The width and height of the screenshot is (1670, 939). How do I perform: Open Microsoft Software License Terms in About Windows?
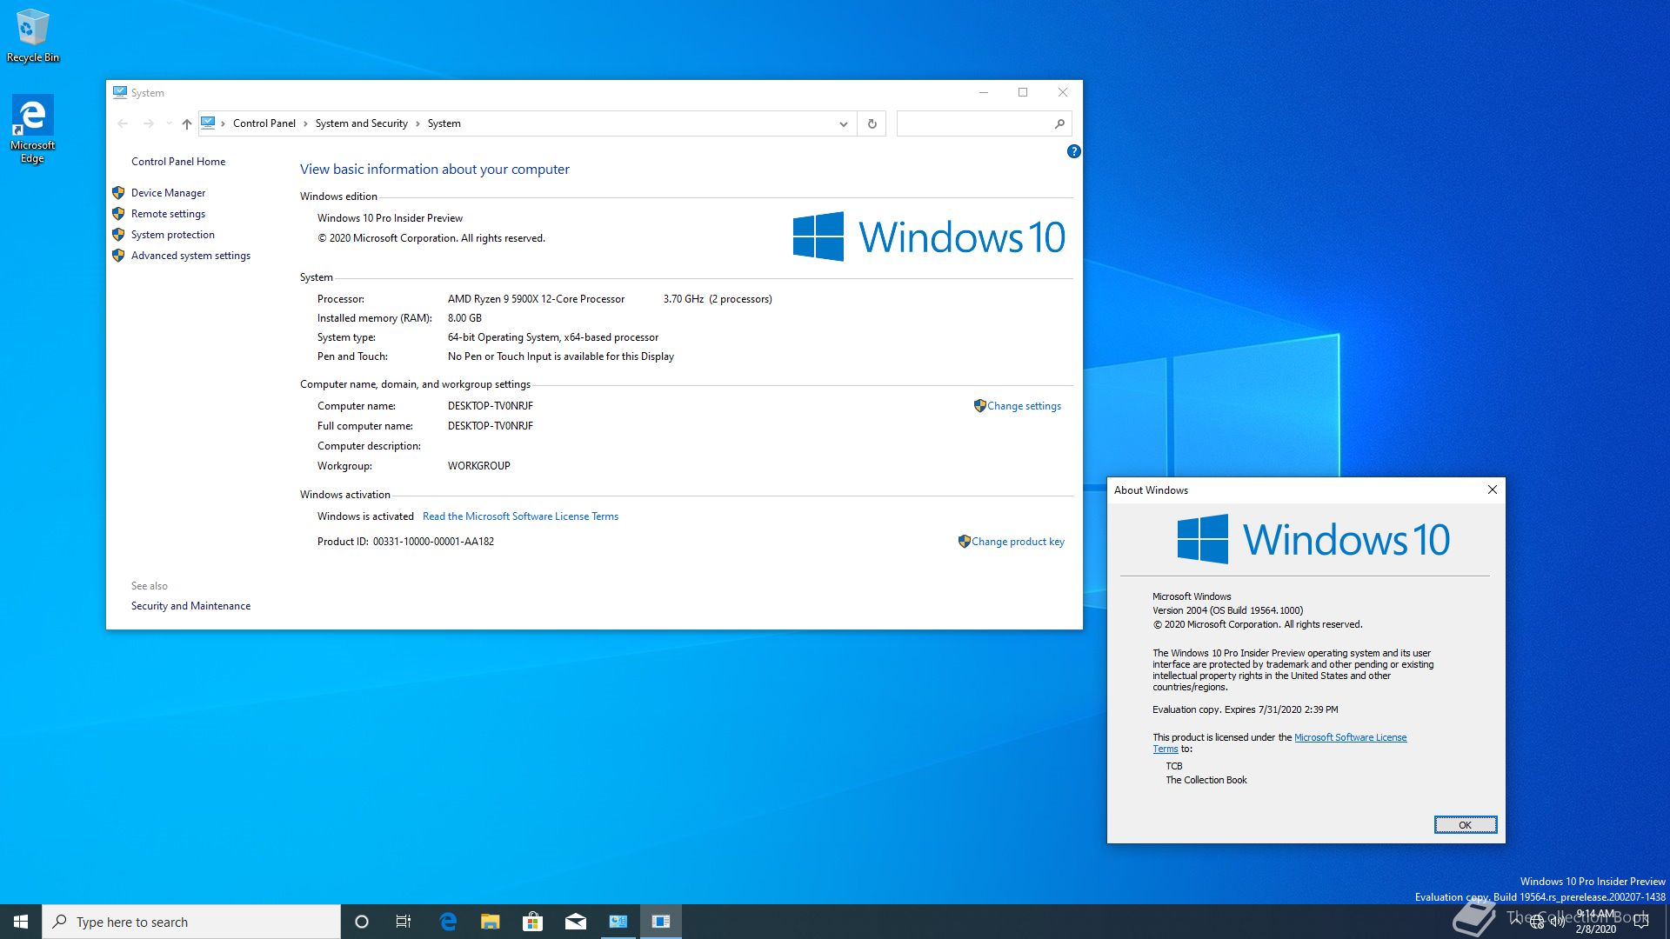[1350, 737]
